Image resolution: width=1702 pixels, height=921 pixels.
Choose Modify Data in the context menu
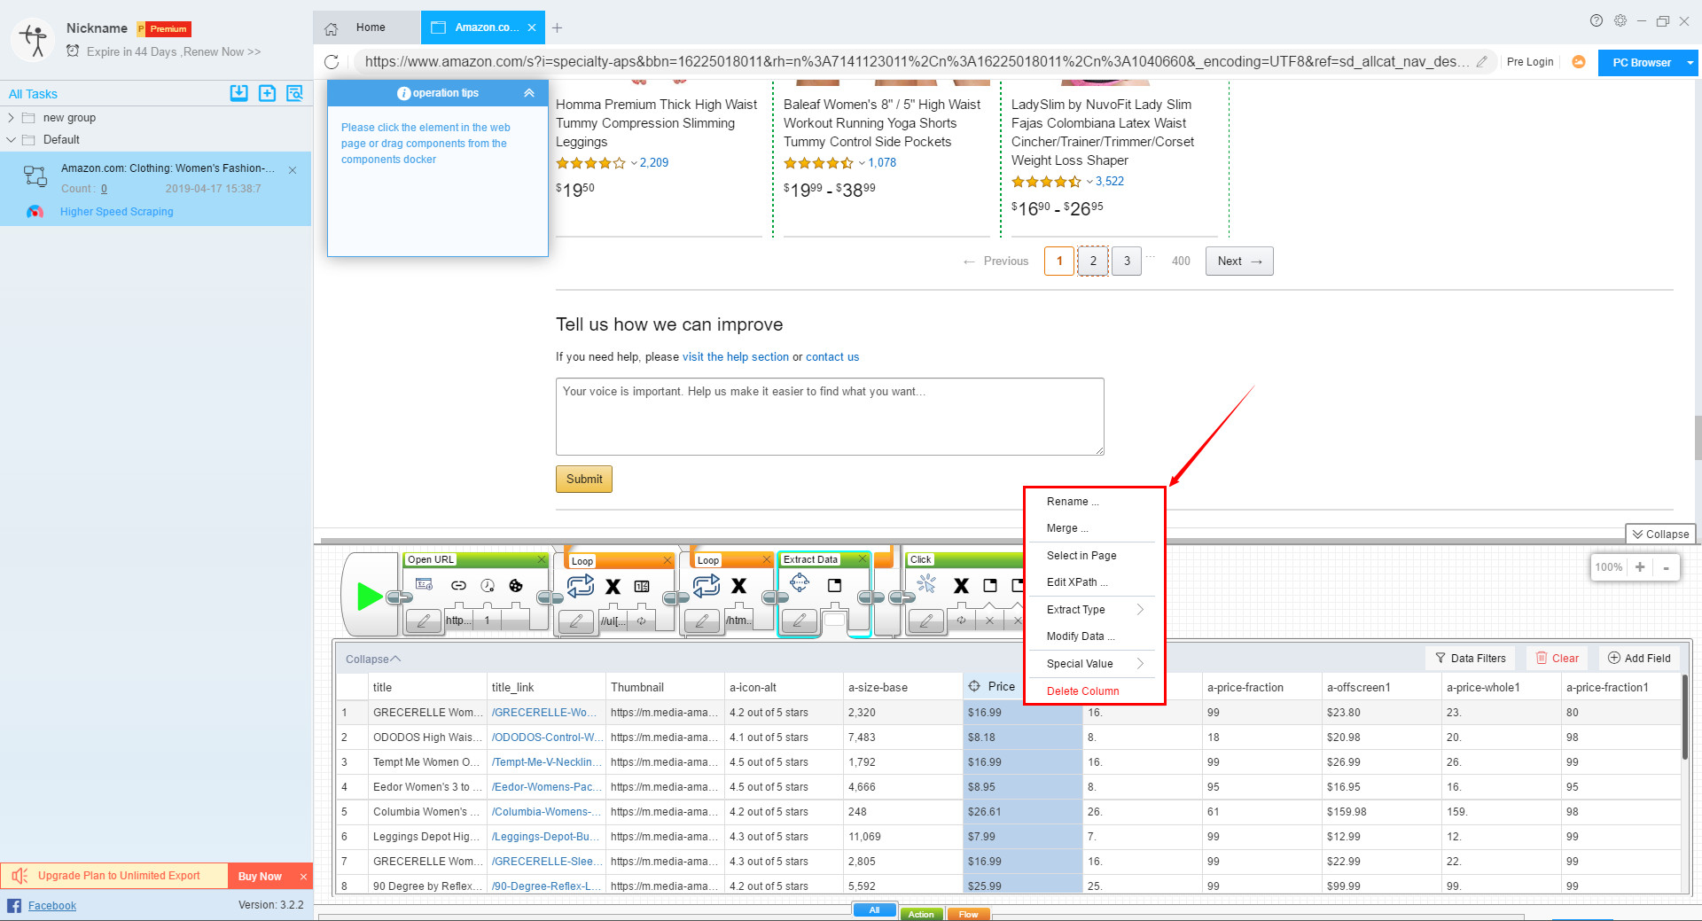1081,636
